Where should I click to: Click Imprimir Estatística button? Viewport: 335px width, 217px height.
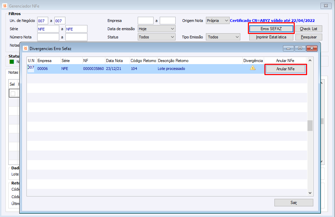[271, 37]
